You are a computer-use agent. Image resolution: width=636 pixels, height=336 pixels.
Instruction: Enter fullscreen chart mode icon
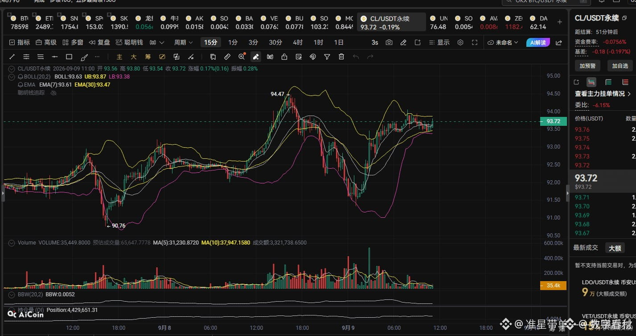pyautogui.click(x=475, y=42)
